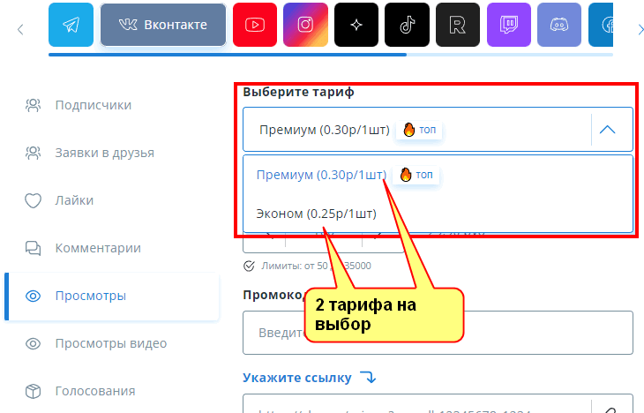Choose the Вконтакте network tab
The width and height of the screenshot is (644, 413).
[163, 25]
